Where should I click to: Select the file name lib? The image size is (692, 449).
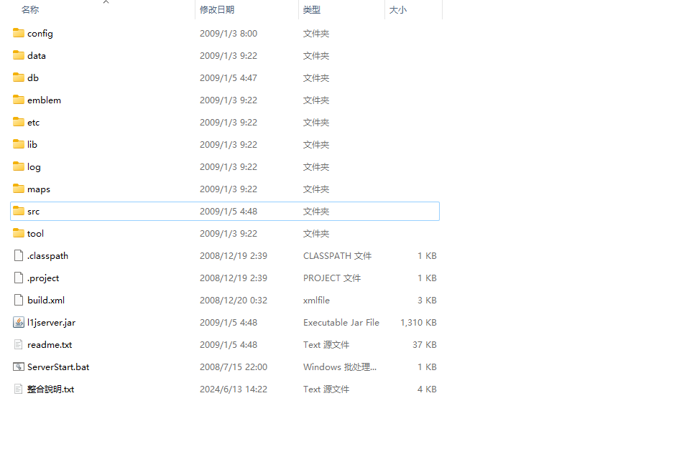coord(32,144)
